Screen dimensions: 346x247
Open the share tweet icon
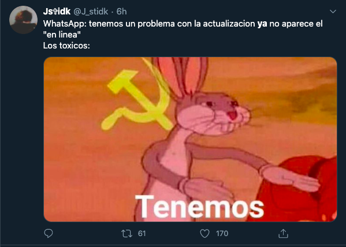[283, 233]
